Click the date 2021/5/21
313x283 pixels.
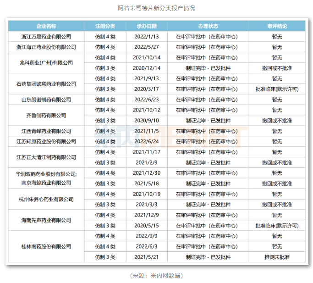point(147,257)
